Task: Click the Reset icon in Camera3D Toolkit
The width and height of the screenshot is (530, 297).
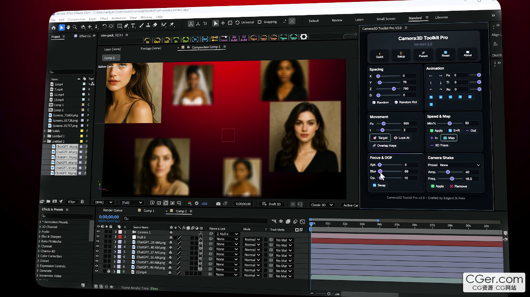Action: pos(445,54)
